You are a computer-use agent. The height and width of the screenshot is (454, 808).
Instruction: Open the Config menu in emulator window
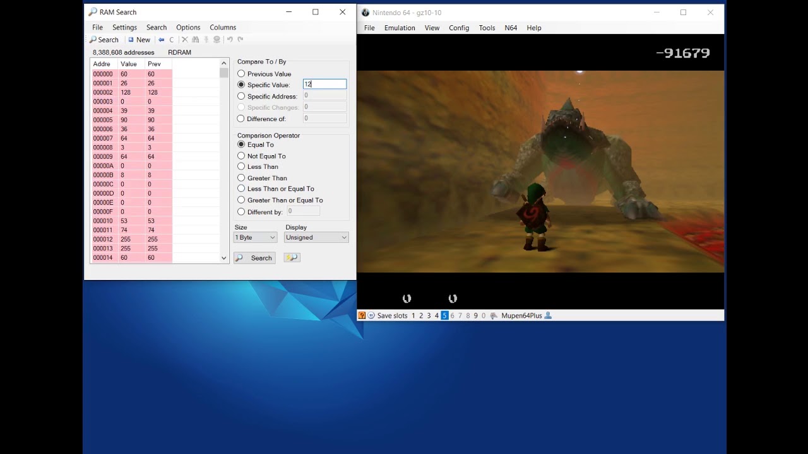pos(459,28)
